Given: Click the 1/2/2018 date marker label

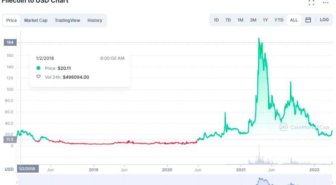Looking at the screenshot, I should [x=27, y=169].
